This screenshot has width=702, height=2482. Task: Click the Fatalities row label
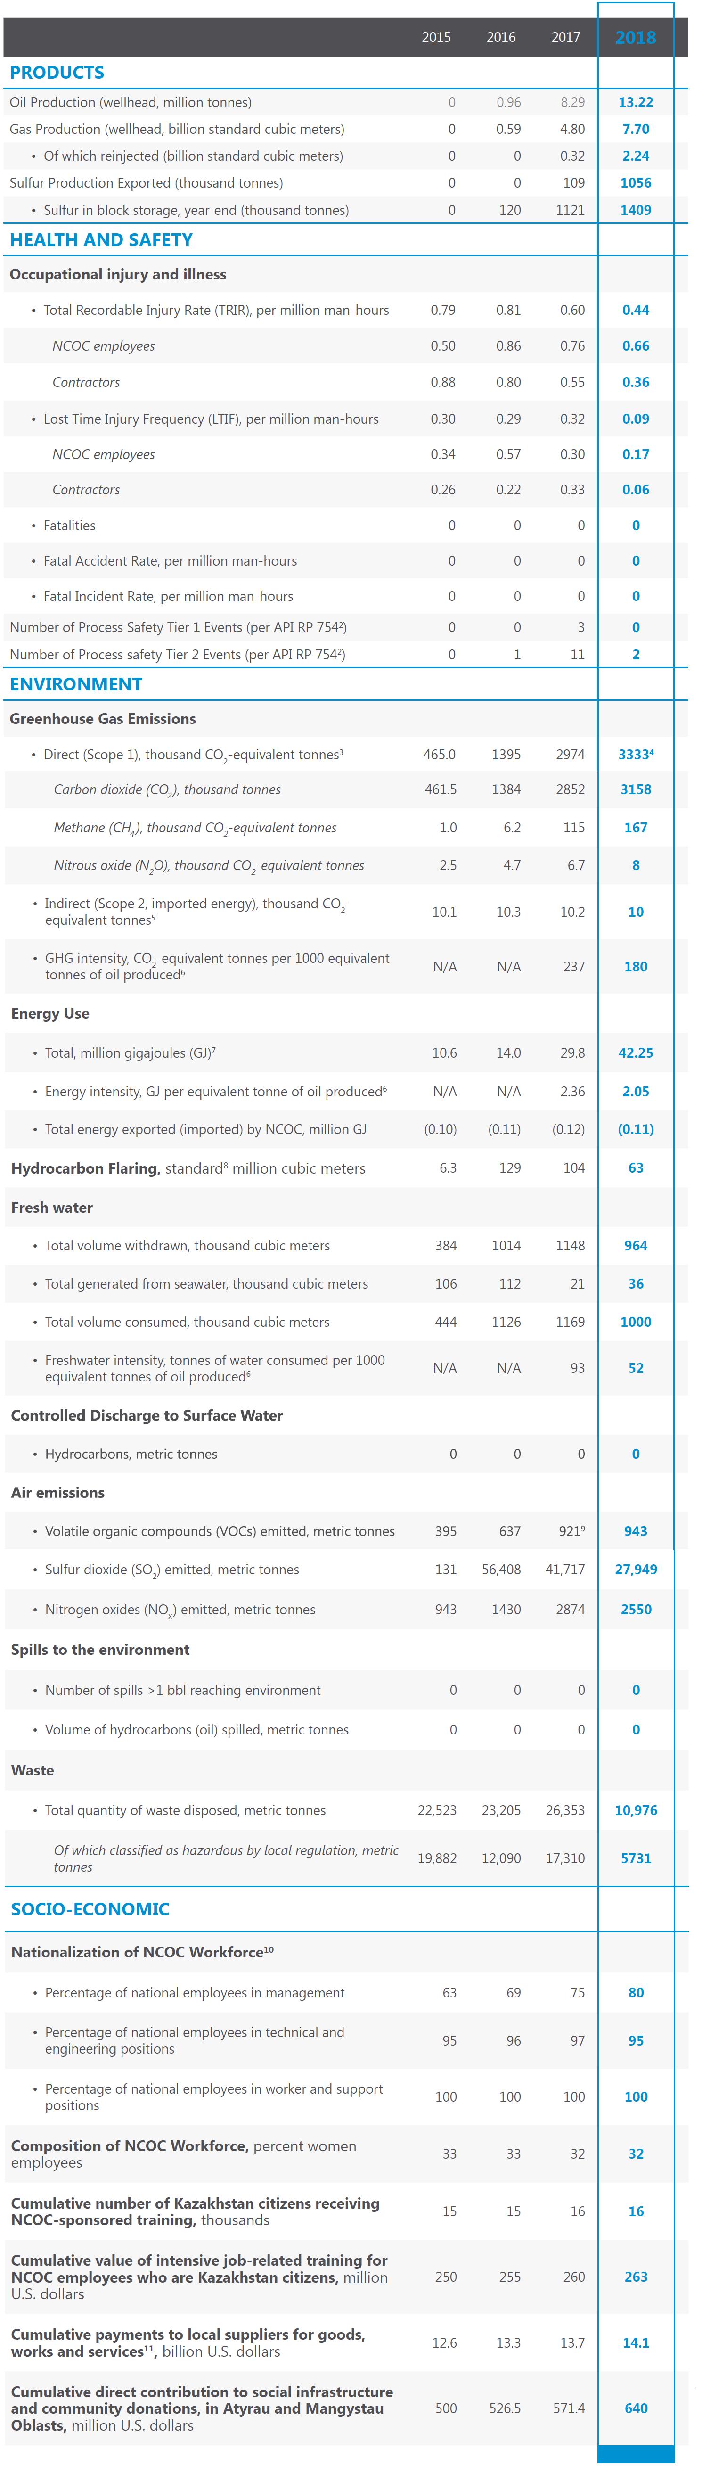click(69, 525)
